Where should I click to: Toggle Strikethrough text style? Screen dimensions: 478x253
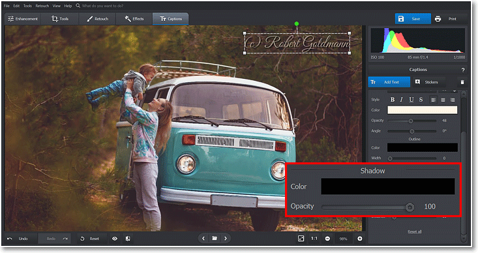pos(421,100)
